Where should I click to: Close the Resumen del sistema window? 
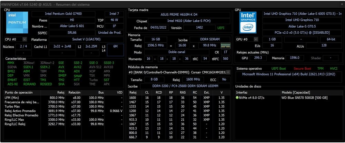342,4
